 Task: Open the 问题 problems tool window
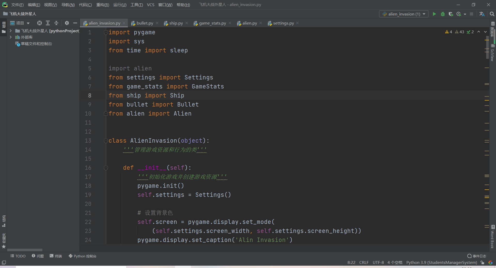pos(38,256)
